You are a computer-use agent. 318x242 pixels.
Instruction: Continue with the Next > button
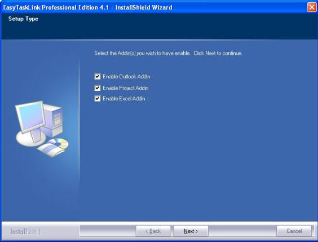tap(191, 231)
